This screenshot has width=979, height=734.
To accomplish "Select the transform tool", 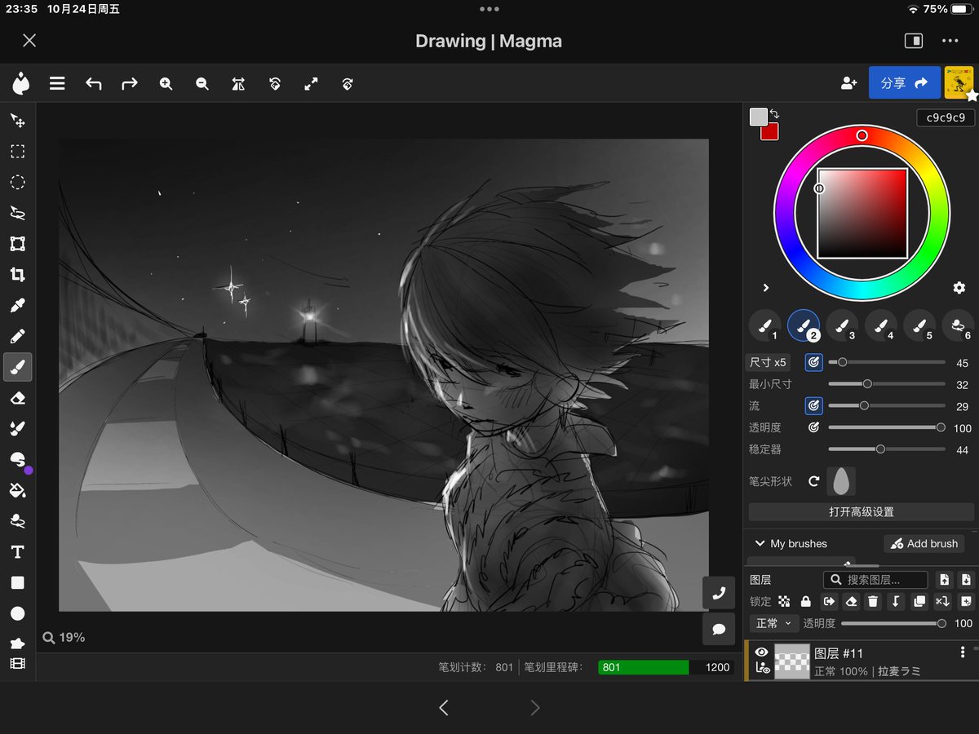I will click(17, 244).
